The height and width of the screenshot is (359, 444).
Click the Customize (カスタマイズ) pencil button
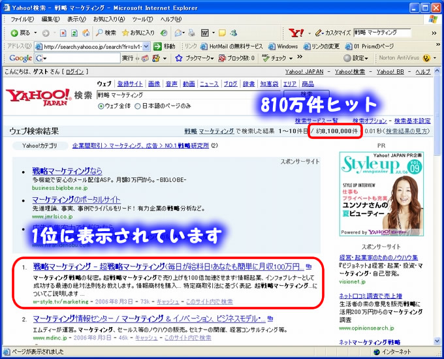point(333,33)
